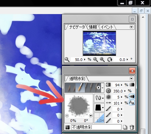Click the arrow next to opacity value 94
Screen dimensions: 151x134
pos(121,85)
